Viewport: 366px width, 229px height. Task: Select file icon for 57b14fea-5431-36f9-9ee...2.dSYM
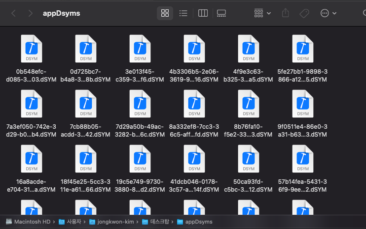click(x=303, y=159)
